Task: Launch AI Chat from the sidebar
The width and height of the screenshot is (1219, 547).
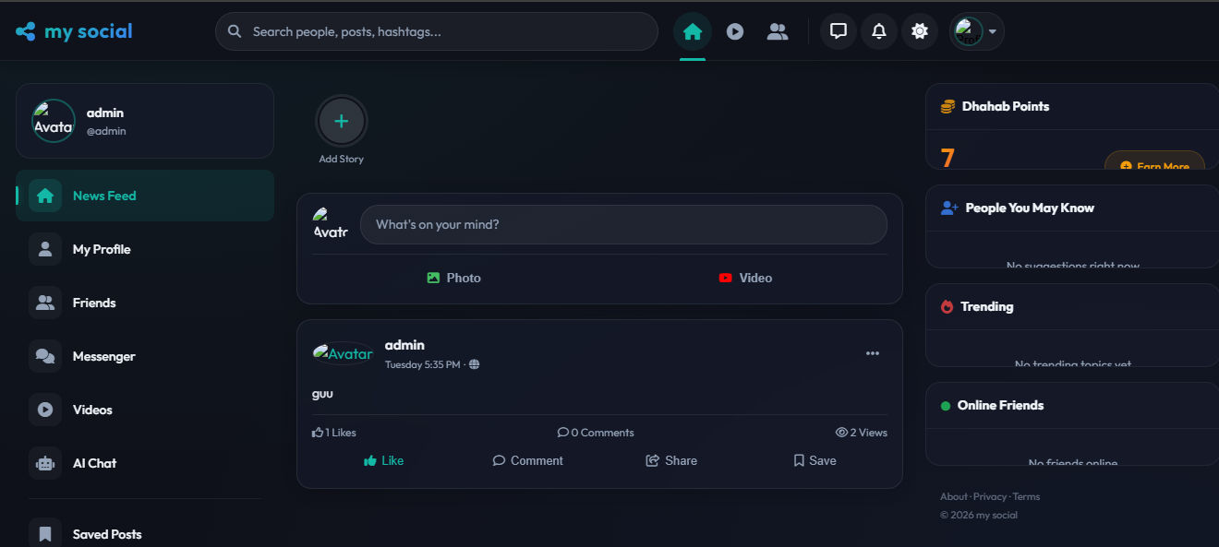Action: (x=145, y=463)
